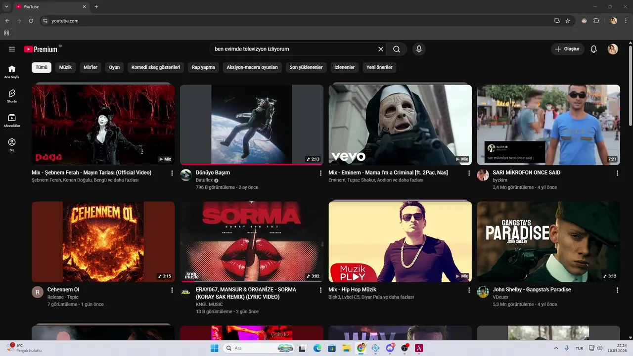Screen dimensions: 633x356
Task: Click the Oluştur create button
Action: click(567, 49)
